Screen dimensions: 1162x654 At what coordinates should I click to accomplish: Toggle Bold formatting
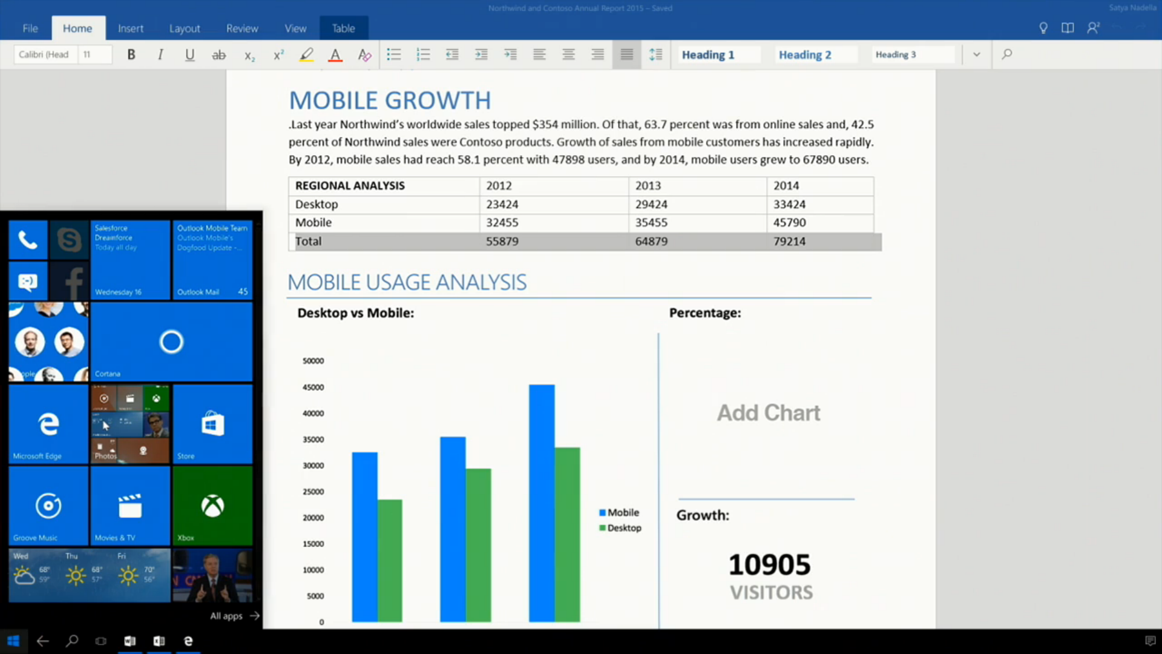[x=131, y=54]
